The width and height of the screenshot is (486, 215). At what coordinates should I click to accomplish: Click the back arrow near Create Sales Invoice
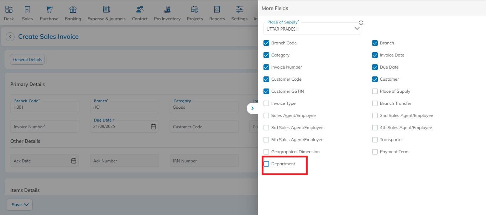click(x=10, y=37)
